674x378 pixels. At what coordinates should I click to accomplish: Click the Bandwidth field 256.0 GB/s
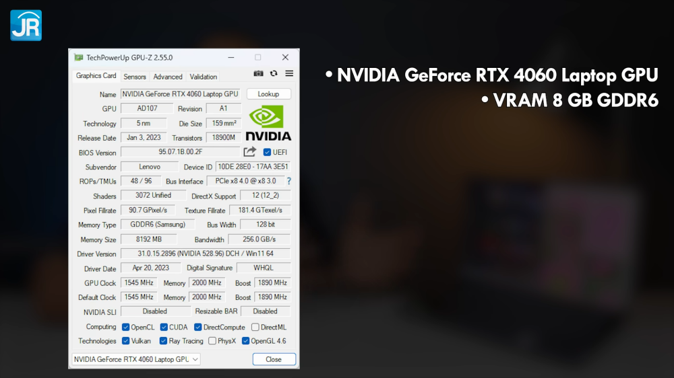(259, 239)
